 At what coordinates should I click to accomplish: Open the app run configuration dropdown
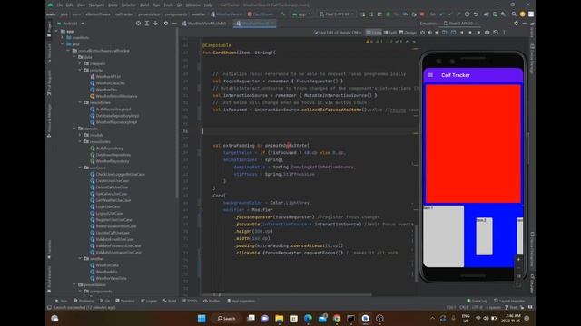[301, 14]
